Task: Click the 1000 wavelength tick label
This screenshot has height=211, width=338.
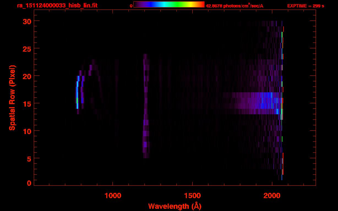Action: coord(113,195)
